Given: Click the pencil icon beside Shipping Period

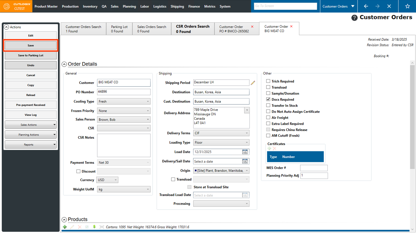Looking at the screenshot, I should (x=253, y=83).
